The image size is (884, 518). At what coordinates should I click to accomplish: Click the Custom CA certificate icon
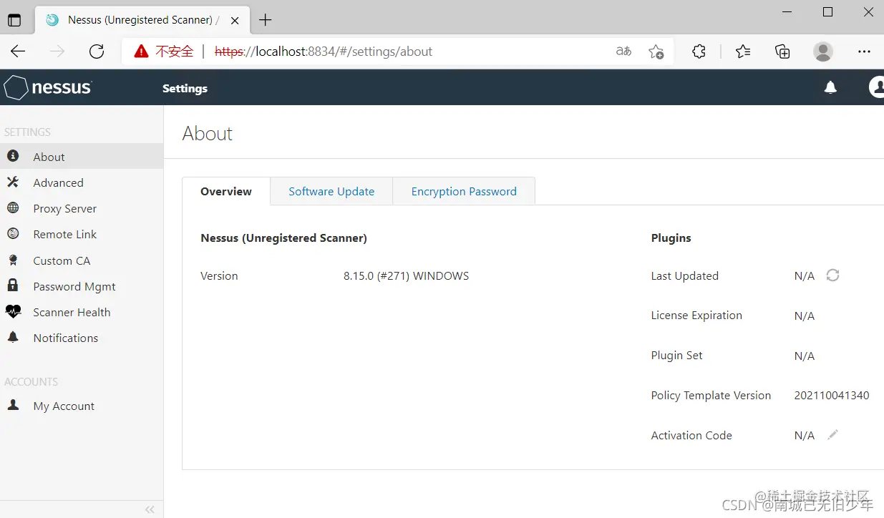13,260
